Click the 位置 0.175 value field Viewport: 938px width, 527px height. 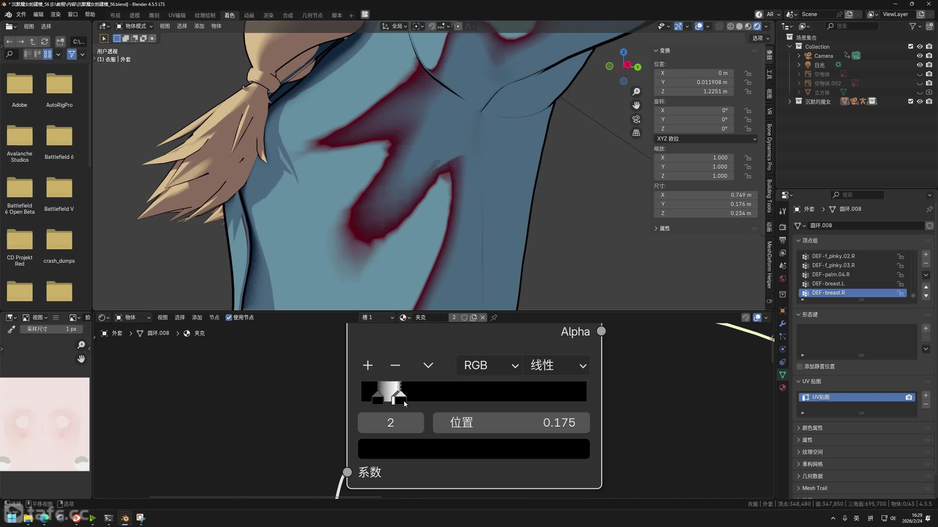(x=511, y=423)
